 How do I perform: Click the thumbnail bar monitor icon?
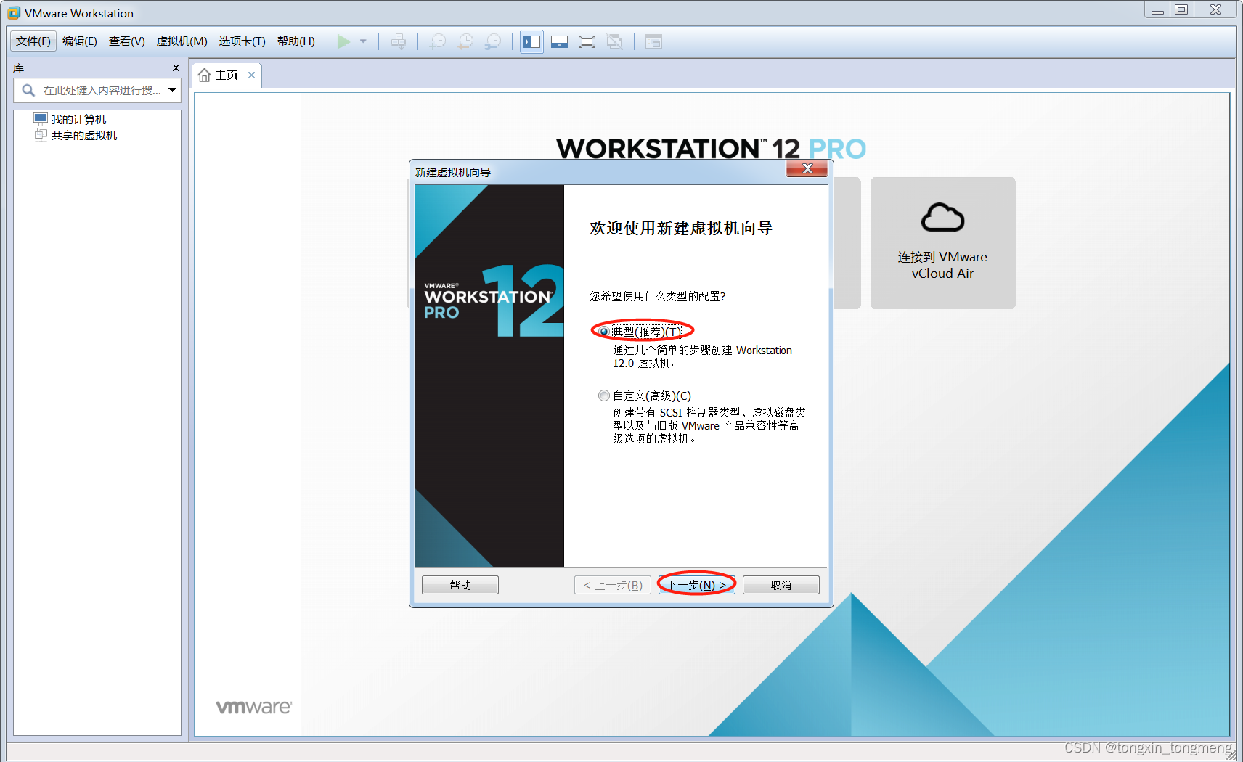pyautogui.click(x=559, y=42)
